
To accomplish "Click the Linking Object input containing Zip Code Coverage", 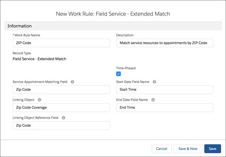I will click(x=61, y=108).
